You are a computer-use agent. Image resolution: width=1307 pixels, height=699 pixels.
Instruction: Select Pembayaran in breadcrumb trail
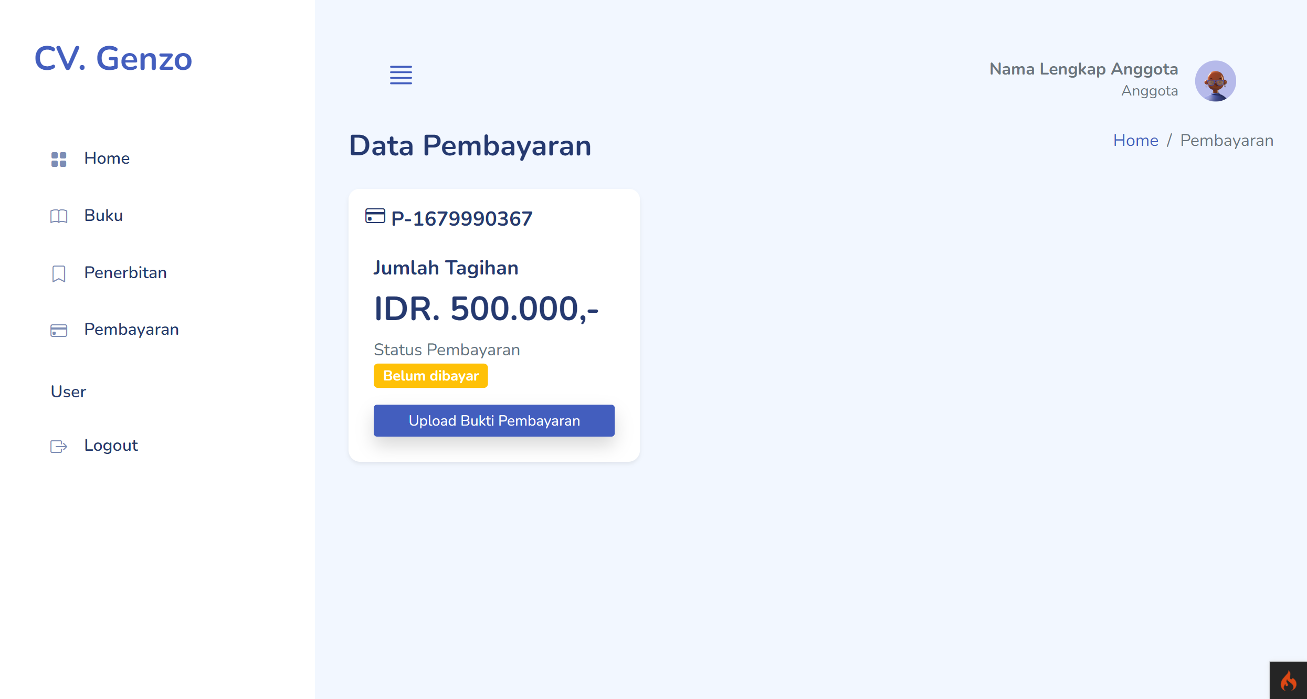pos(1227,140)
